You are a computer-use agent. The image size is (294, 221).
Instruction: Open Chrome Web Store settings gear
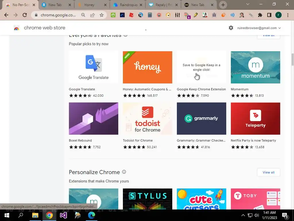231,28
